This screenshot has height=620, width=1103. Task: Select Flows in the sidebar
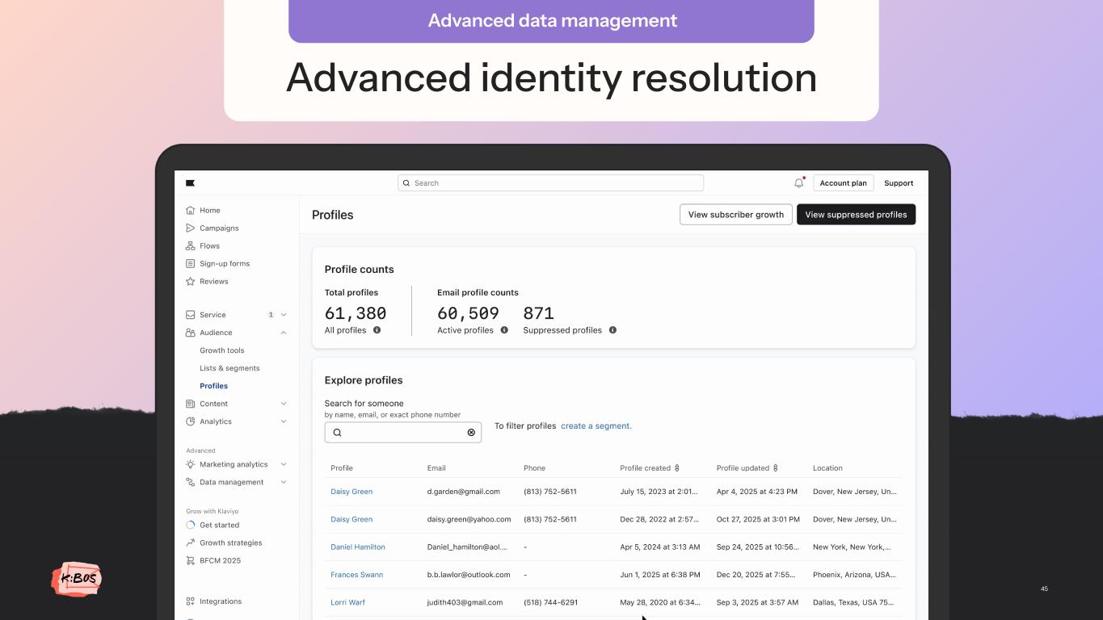209,246
